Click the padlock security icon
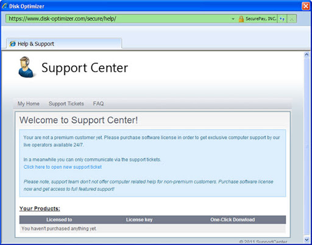The width and height of the screenshot is (312, 245). (241, 19)
